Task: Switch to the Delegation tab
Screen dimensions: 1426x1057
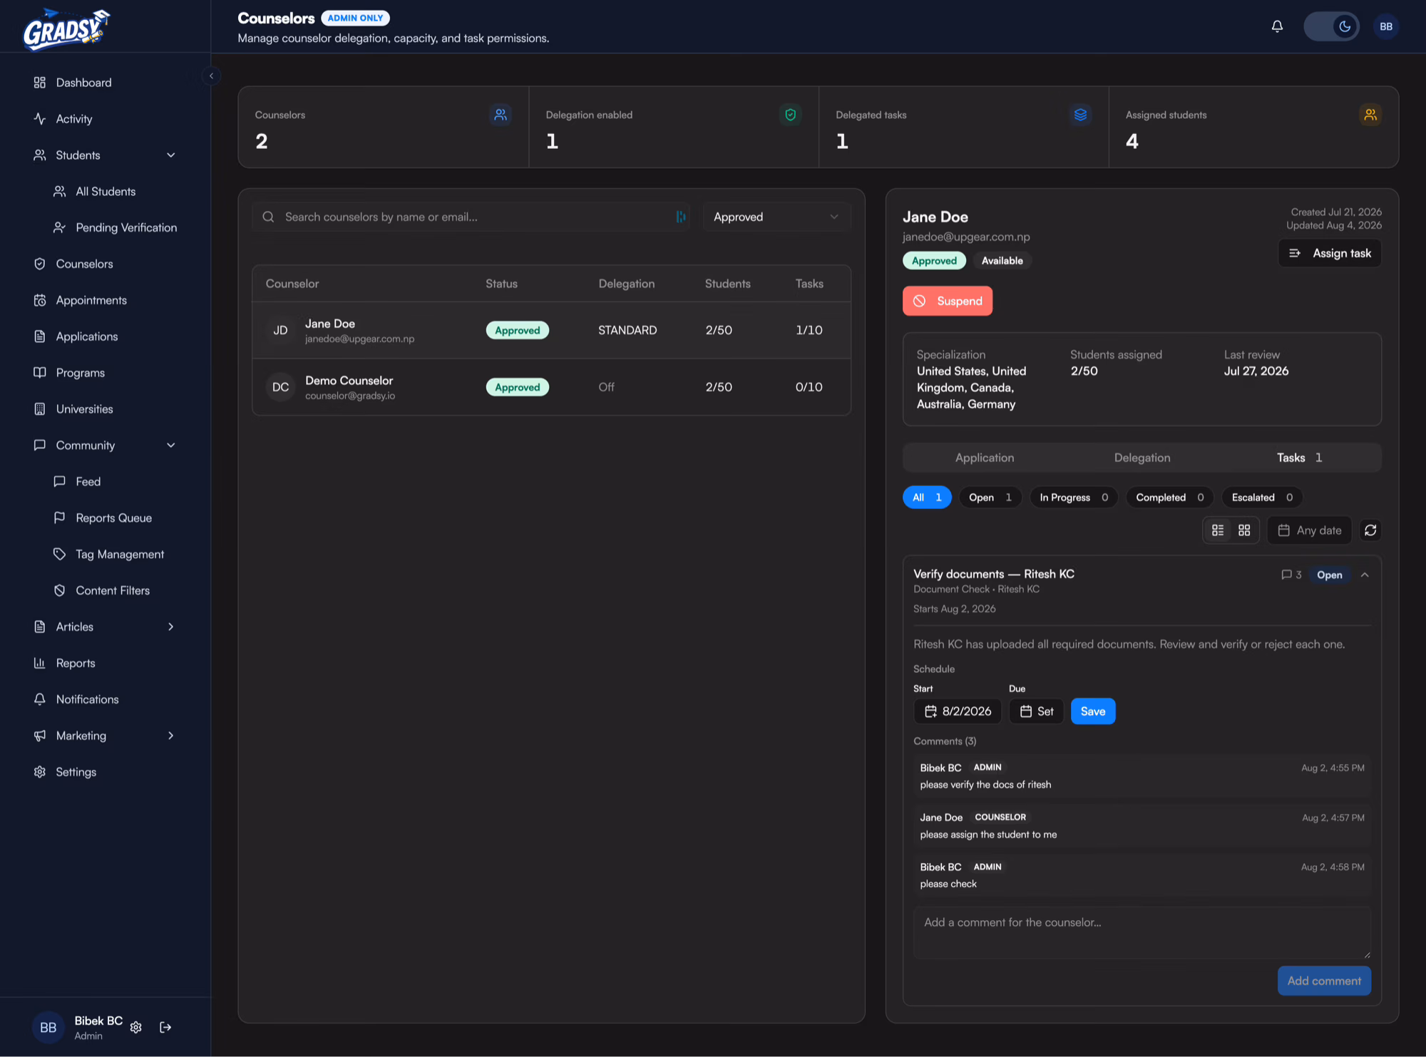Action: pyautogui.click(x=1142, y=458)
